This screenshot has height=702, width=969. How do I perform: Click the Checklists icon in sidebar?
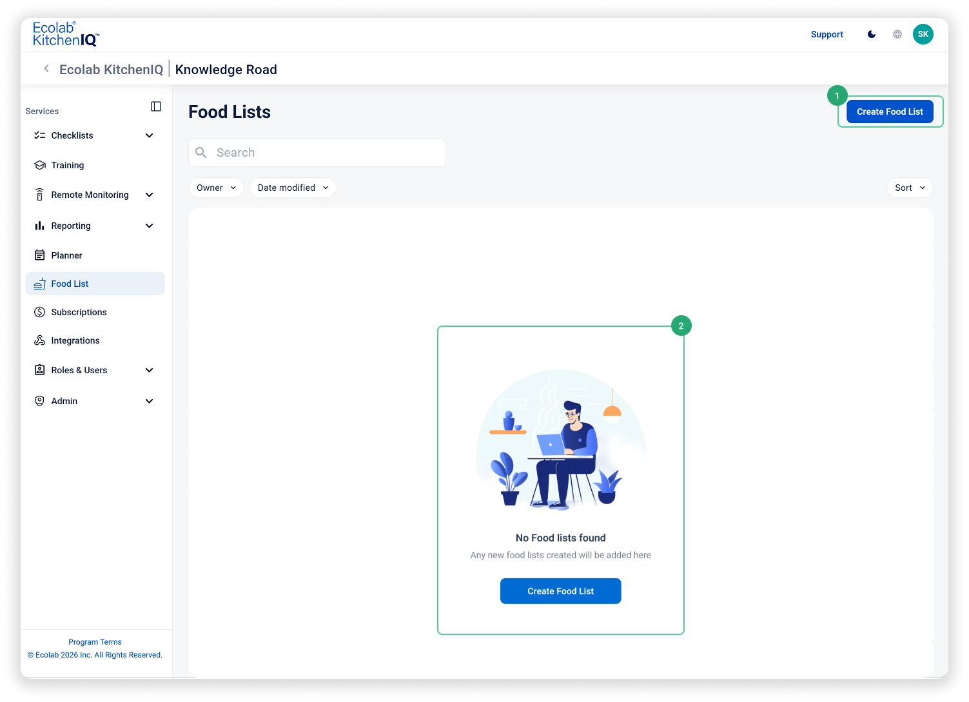[x=40, y=135]
